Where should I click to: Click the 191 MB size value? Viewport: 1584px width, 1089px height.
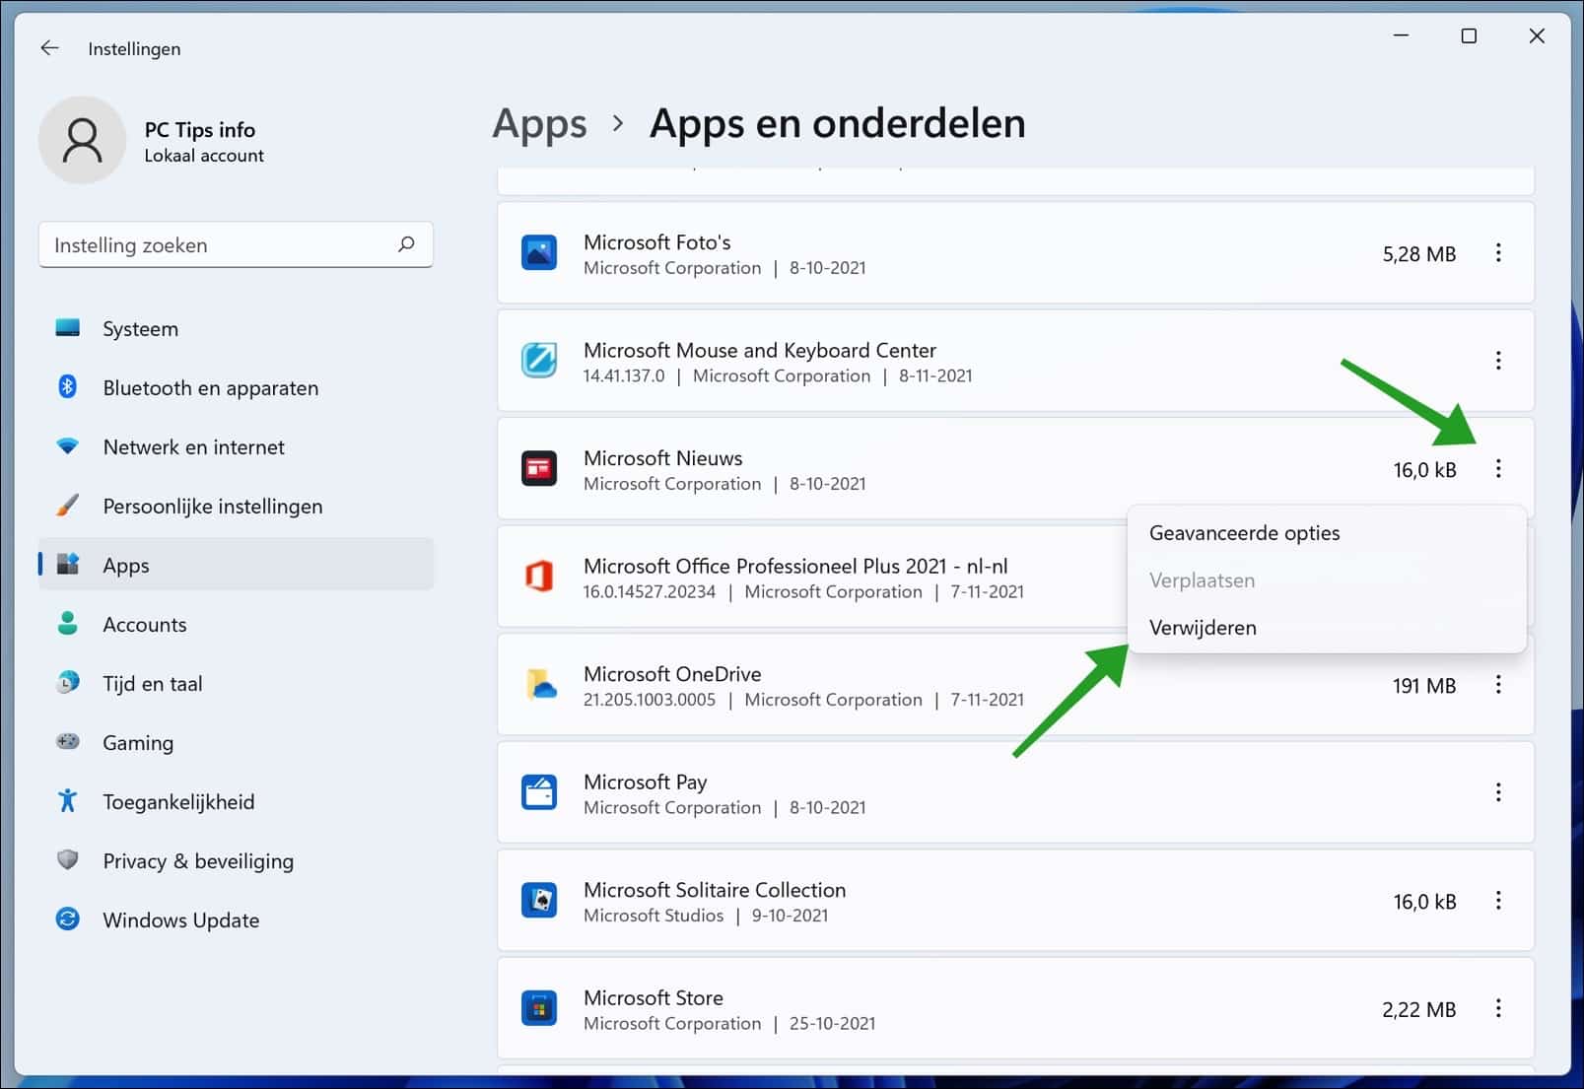pos(1423,686)
